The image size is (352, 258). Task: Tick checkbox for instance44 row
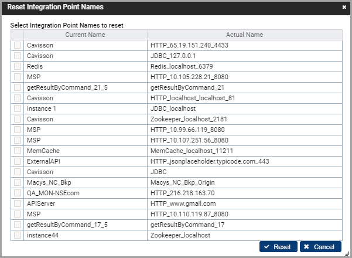tap(18, 235)
